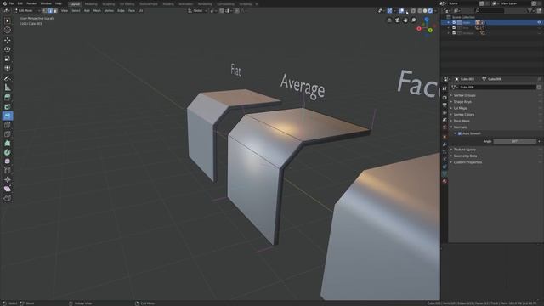Select the Edge Slide tool

click(x=8, y=170)
